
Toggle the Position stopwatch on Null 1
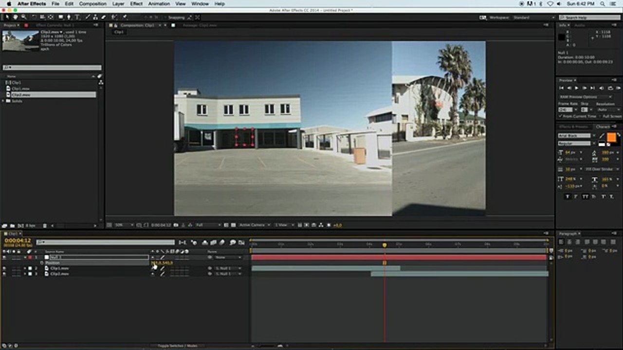(42, 262)
